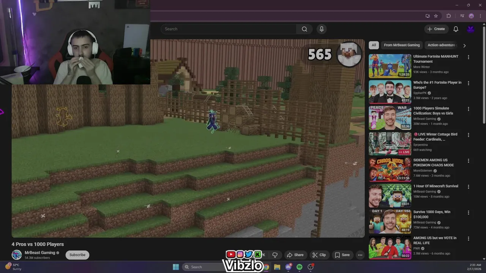486x273 pixels.
Task: Open the PEACE WAR Boys vs Girls thumbnail
Action: [390, 118]
